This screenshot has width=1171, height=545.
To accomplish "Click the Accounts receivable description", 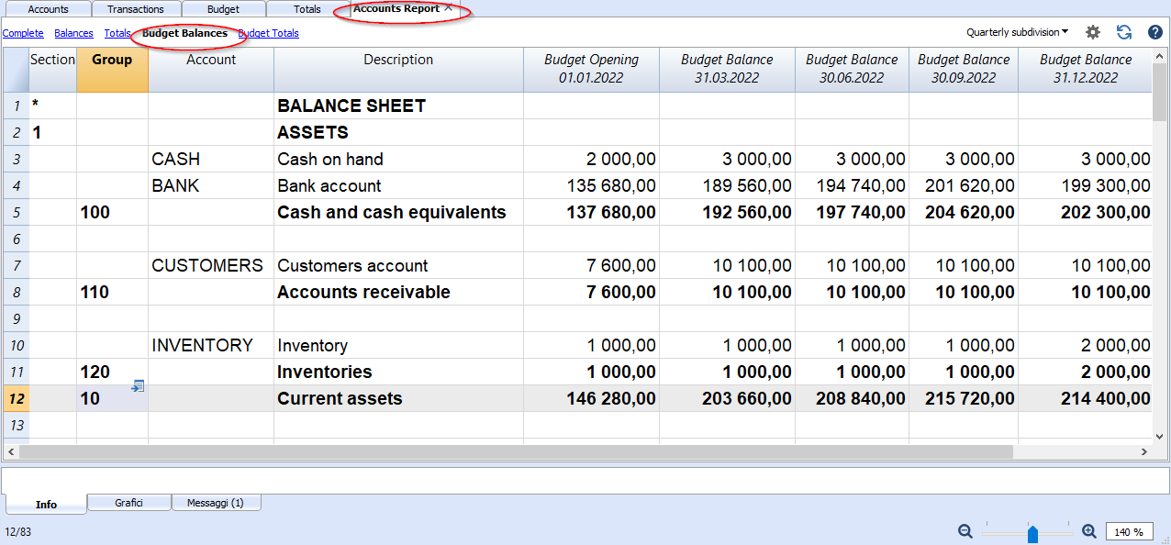I will (x=398, y=293).
